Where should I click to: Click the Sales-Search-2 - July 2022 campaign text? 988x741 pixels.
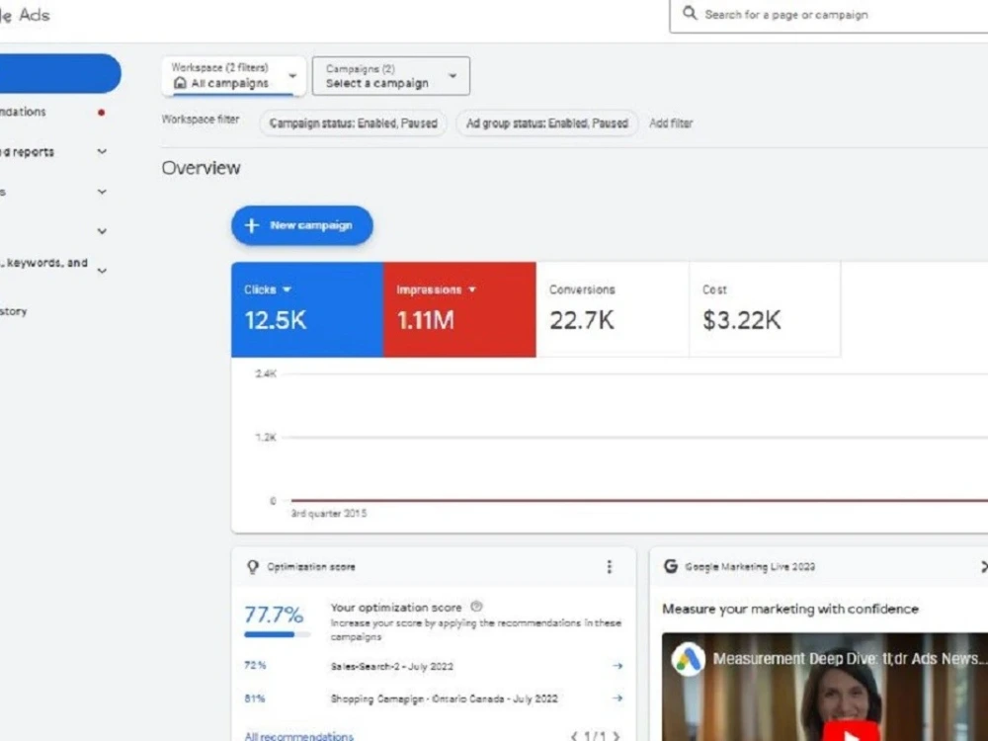(392, 667)
